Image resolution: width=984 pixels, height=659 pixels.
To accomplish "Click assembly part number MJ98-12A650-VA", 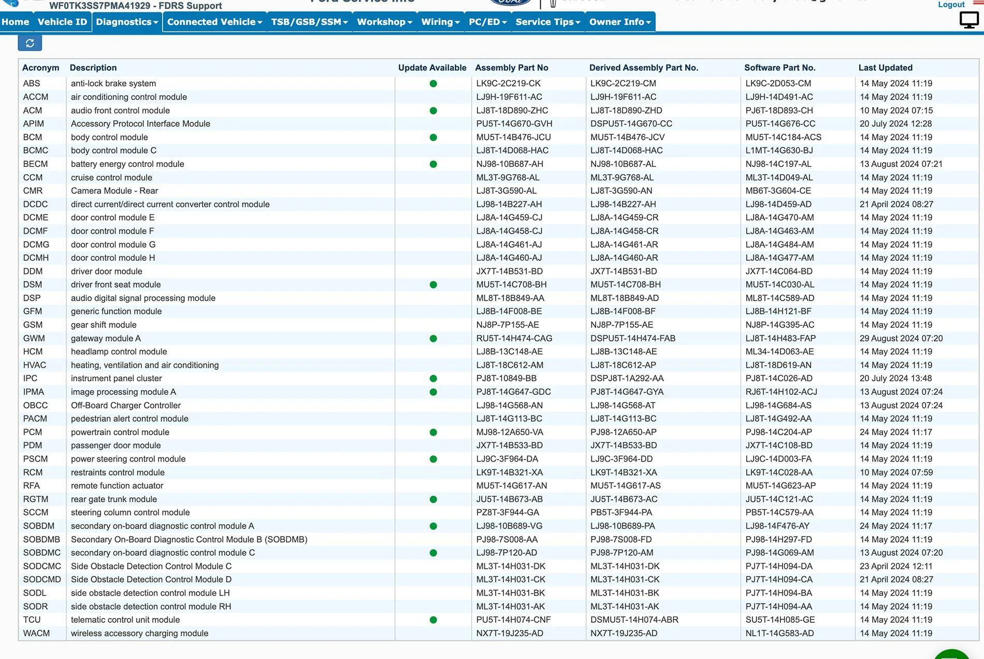I will click(510, 432).
